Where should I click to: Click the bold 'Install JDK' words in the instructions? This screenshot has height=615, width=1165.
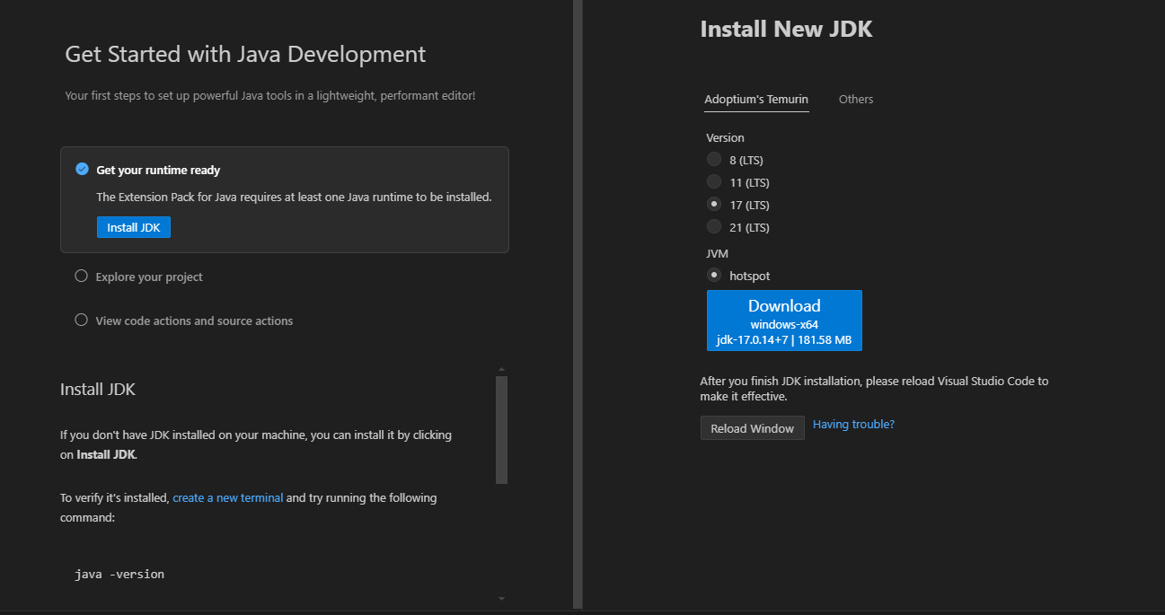click(106, 454)
